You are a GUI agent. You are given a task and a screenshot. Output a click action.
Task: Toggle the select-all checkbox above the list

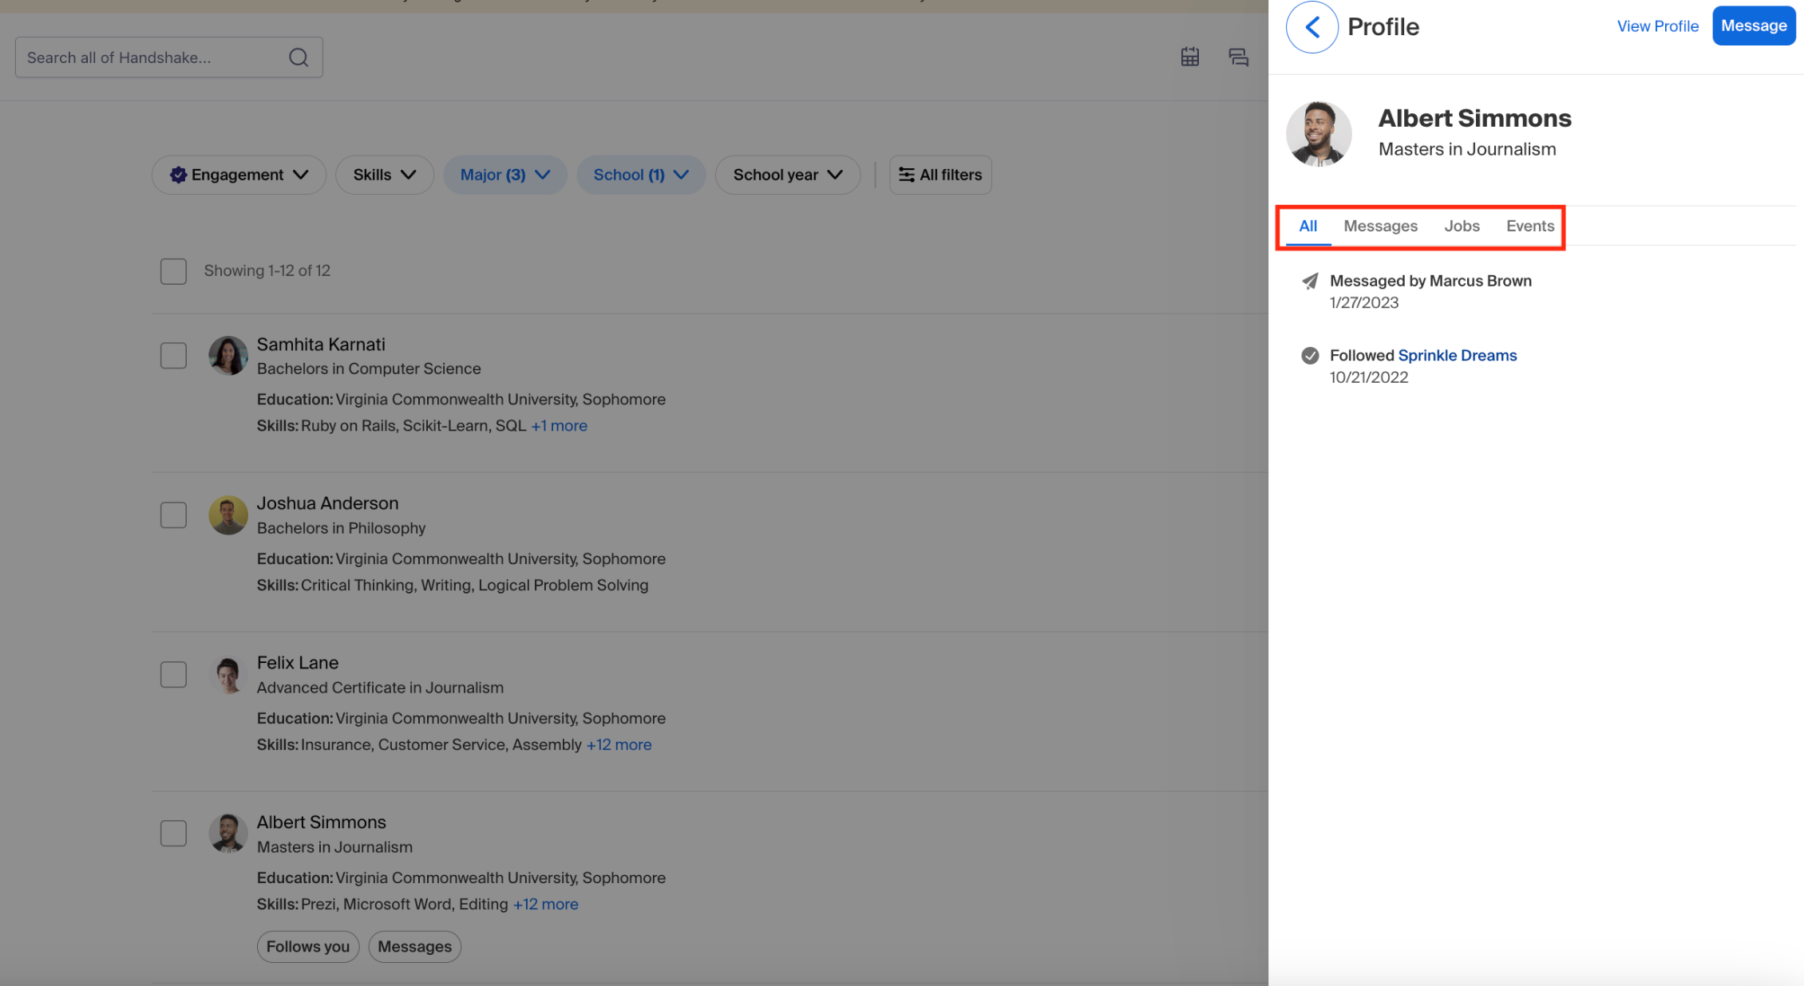pyautogui.click(x=173, y=271)
